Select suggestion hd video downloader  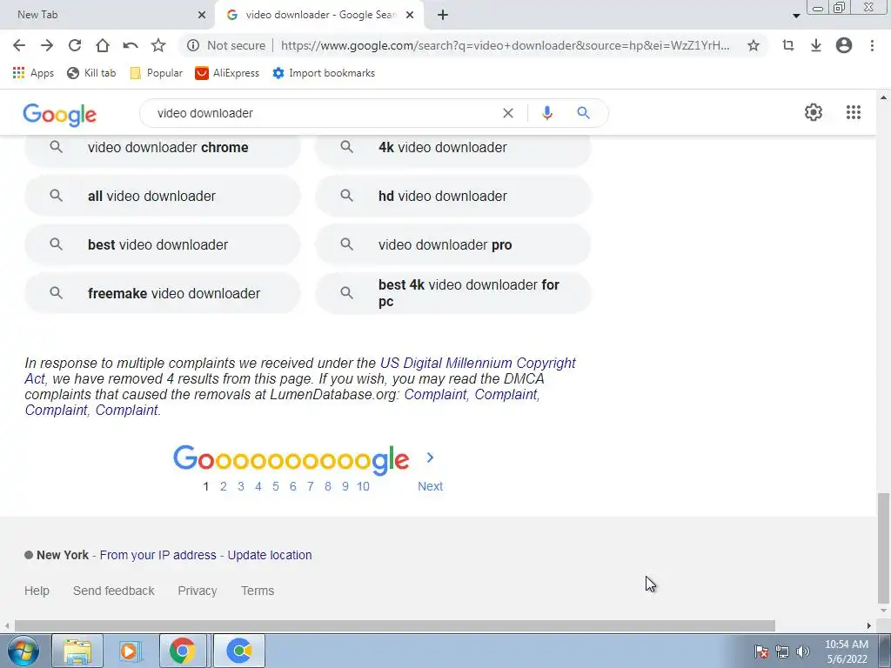point(452,196)
